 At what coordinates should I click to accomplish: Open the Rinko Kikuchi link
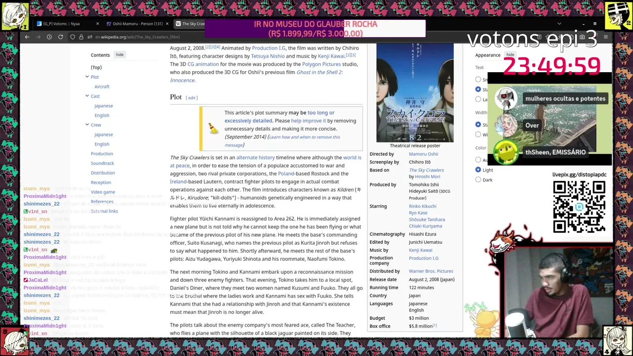[422, 206]
